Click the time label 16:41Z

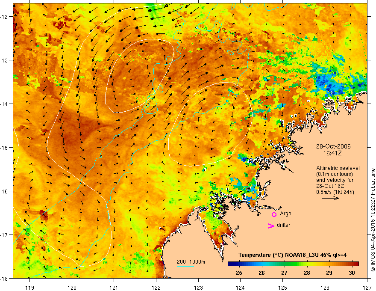332,153
